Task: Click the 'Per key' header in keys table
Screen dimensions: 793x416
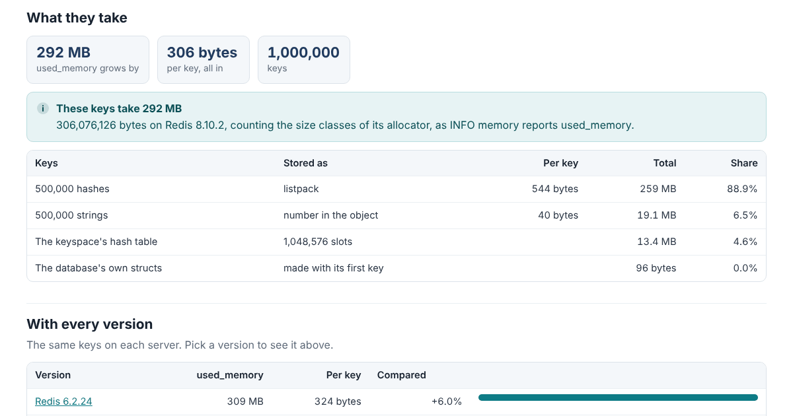Action: coord(560,163)
